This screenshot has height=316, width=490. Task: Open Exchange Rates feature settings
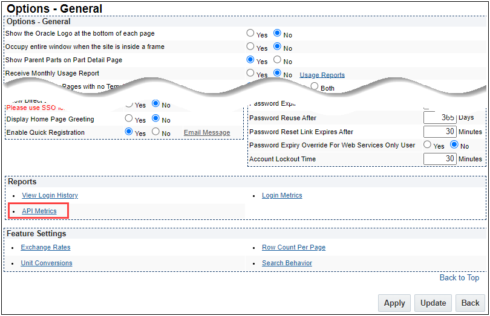click(45, 247)
